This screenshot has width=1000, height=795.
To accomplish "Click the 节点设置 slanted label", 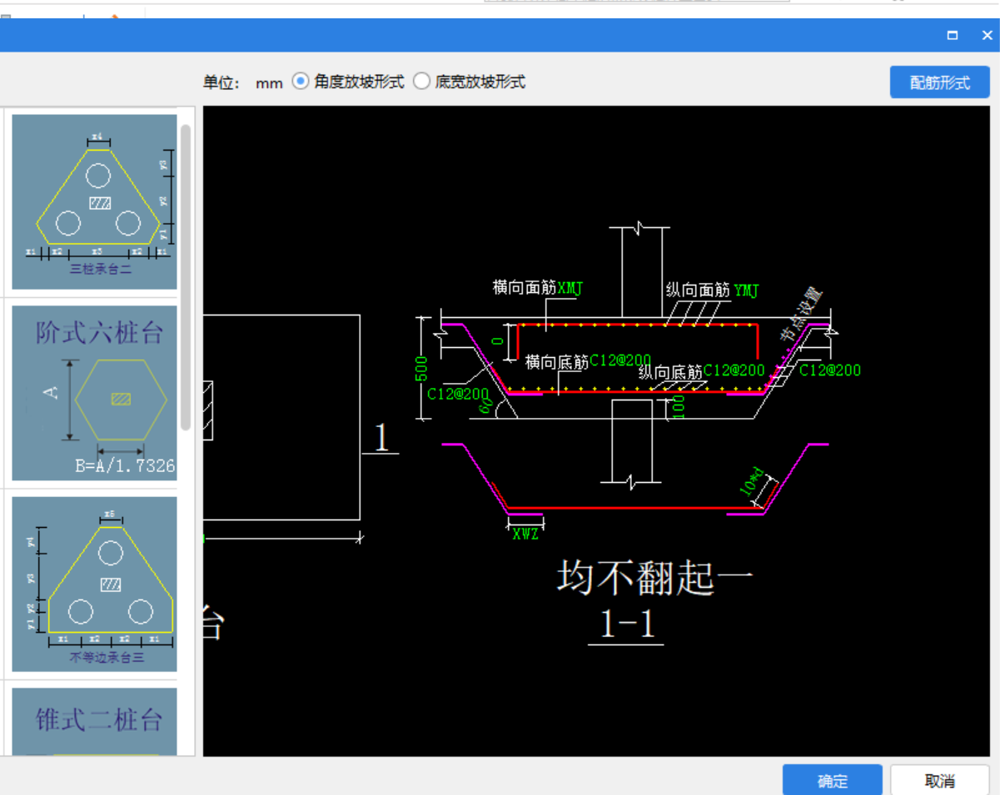I will point(800,313).
